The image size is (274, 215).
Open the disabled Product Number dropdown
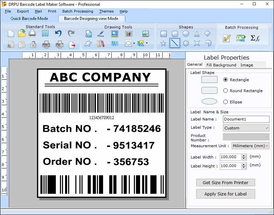246,137
